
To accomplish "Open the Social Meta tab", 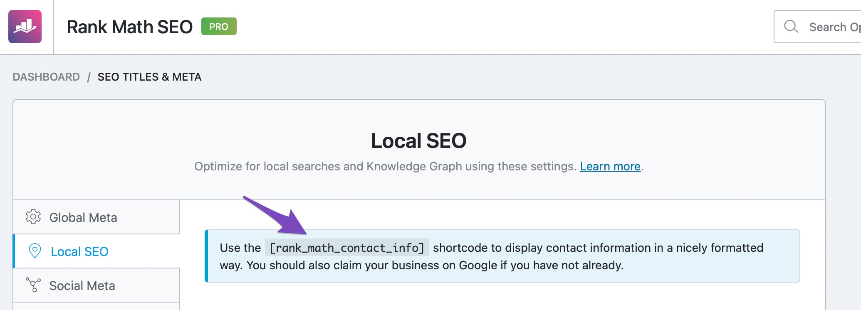I will click(x=82, y=285).
